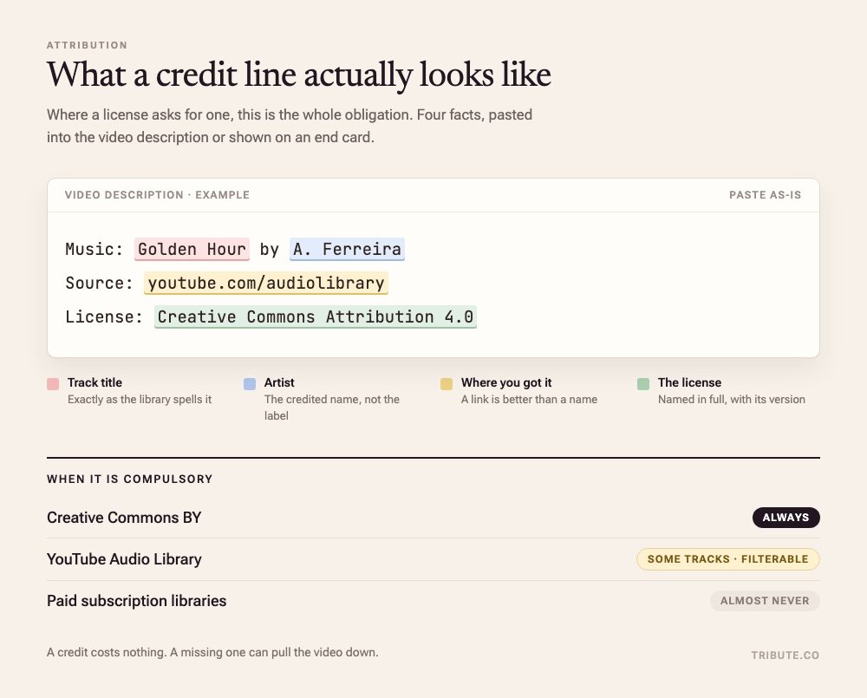The width and height of the screenshot is (867, 698).
Task: Click the ALMOST NEVER badge
Action: coord(765,601)
